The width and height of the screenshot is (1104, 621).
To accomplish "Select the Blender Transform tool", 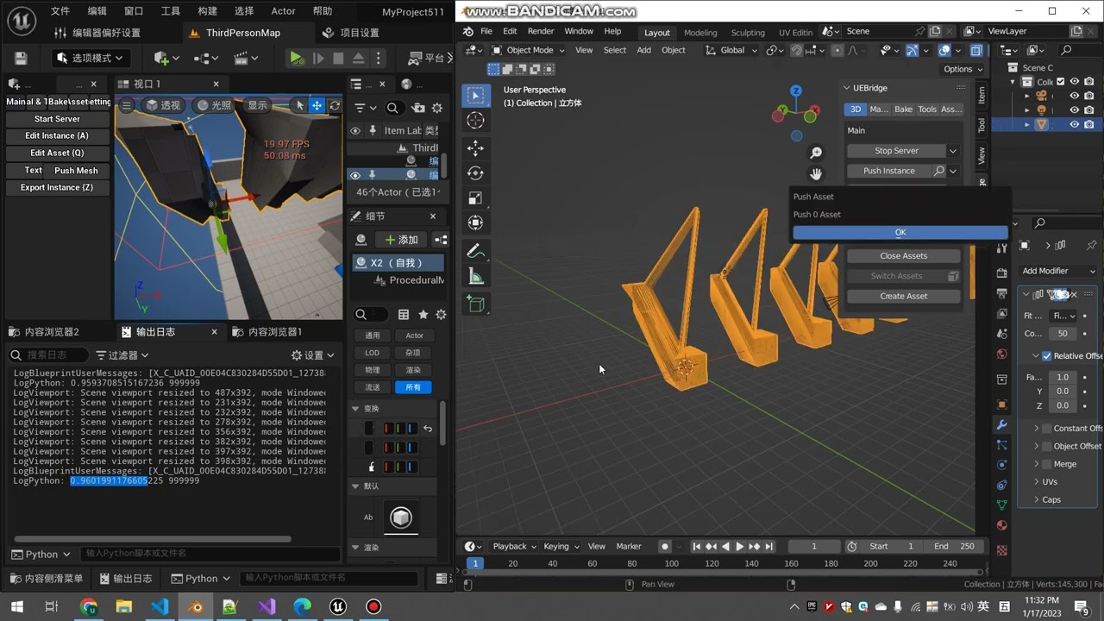I will 475,223.
